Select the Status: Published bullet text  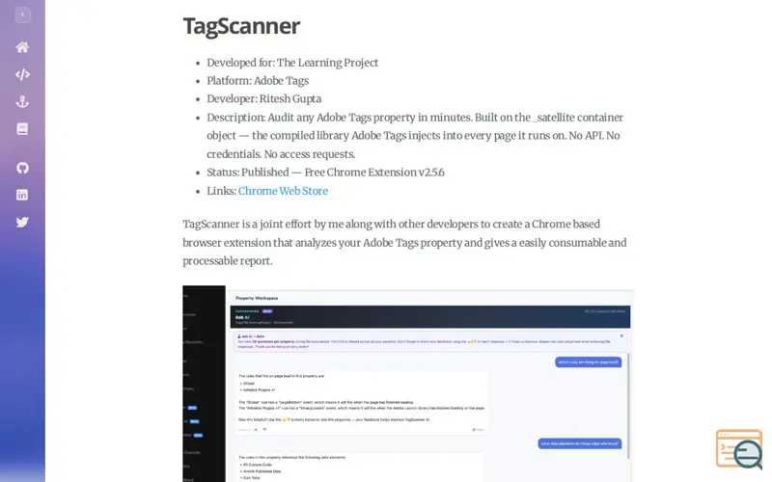point(325,173)
